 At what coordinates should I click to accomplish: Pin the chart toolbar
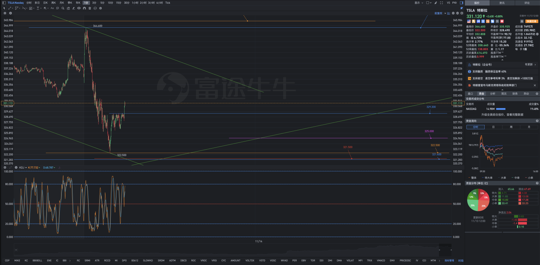point(462,8)
